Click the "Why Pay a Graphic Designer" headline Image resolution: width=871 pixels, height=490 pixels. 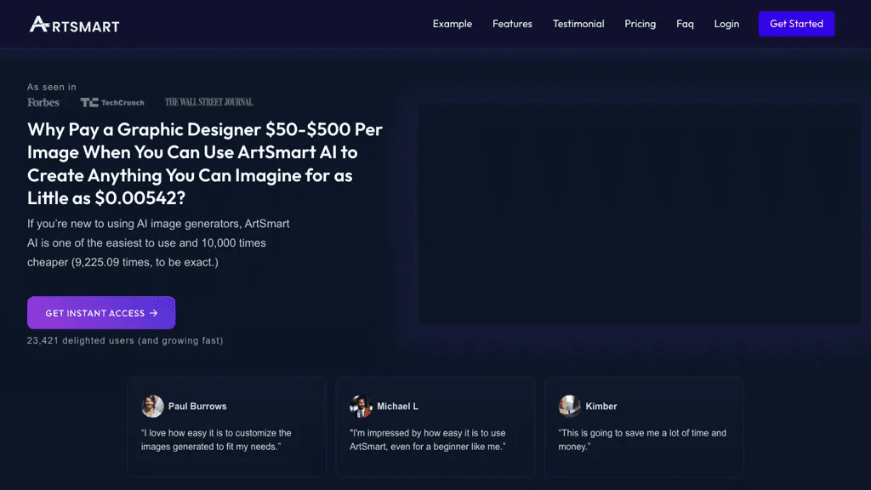click(205, 163)
